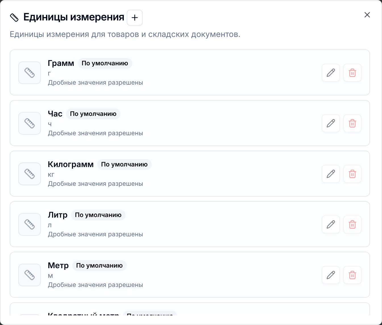Click the ruler icon in the Час card
This screenshot has width=382, height=325.
click(x=30, y=123)
